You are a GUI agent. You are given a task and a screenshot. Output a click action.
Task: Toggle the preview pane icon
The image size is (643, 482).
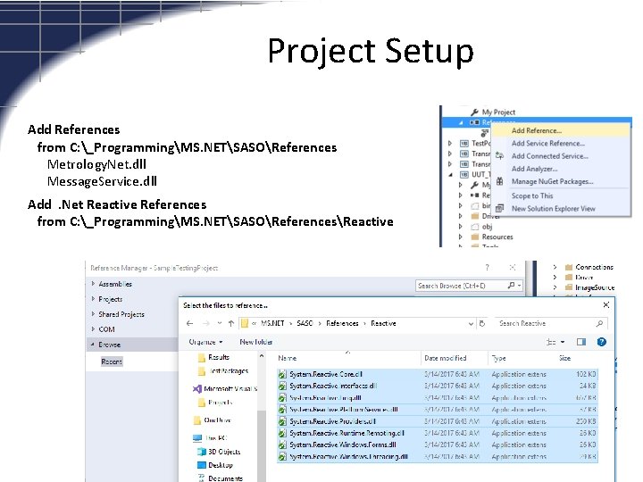[x=581, y=342]
